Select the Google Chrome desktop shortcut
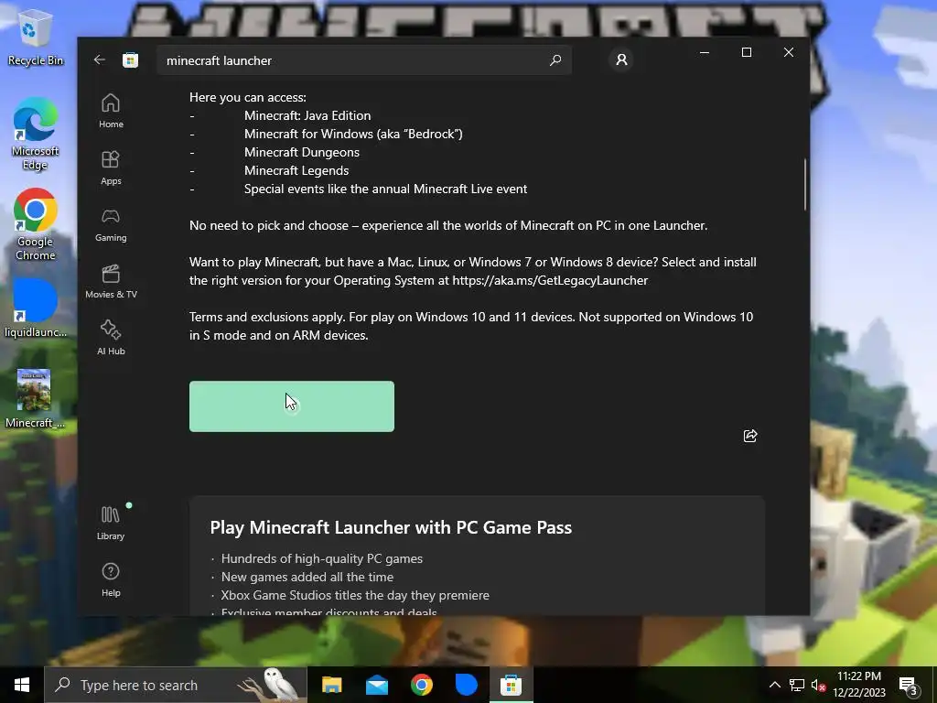The width and height of the screenshot is (937, 703). pos(36,225)
